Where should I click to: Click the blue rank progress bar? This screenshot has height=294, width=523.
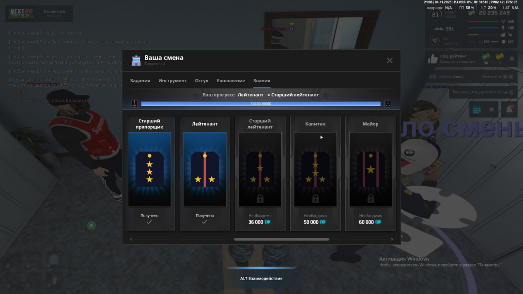point(261,103)
